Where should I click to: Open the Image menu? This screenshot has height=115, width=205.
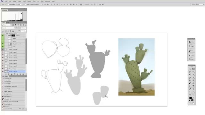[x=14, y=1]
